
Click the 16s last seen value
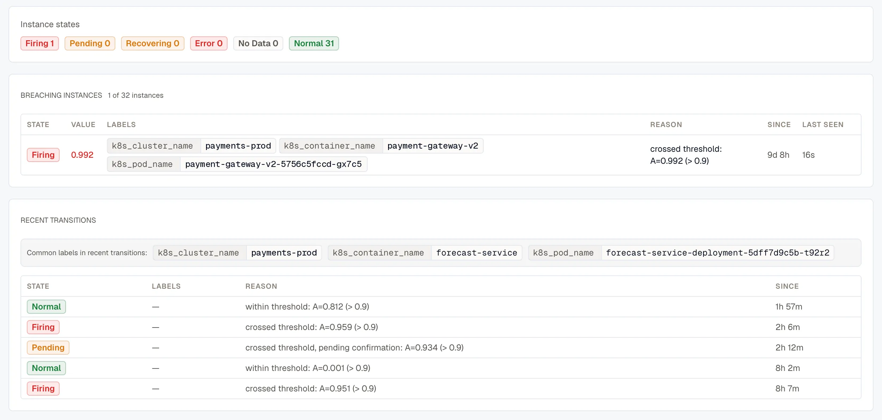(808, 155)
